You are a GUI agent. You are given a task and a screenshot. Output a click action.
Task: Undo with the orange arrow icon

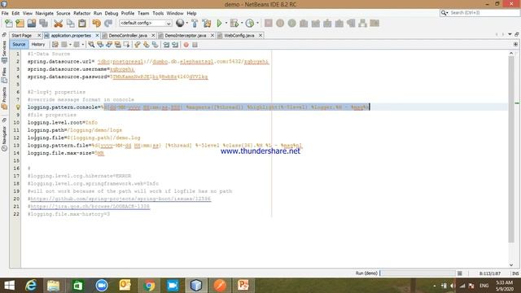coord(96,23)
